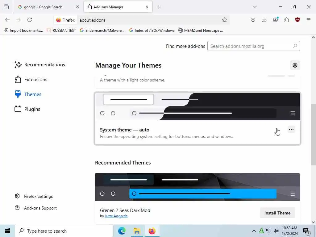Open the tools for all add-ons gear
The image size is (316, 237).
pyautogui.click(x=295, y=65)
